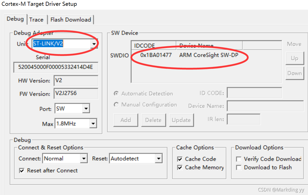Switch to the Debug tab
This screenshot has height=195, width=308.
(x=15, y=19)
